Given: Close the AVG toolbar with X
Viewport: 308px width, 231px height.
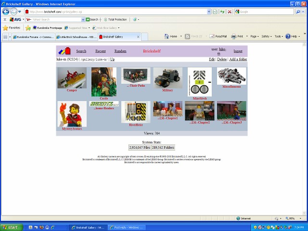Looking at the screenshot, I should pos(5,19).
